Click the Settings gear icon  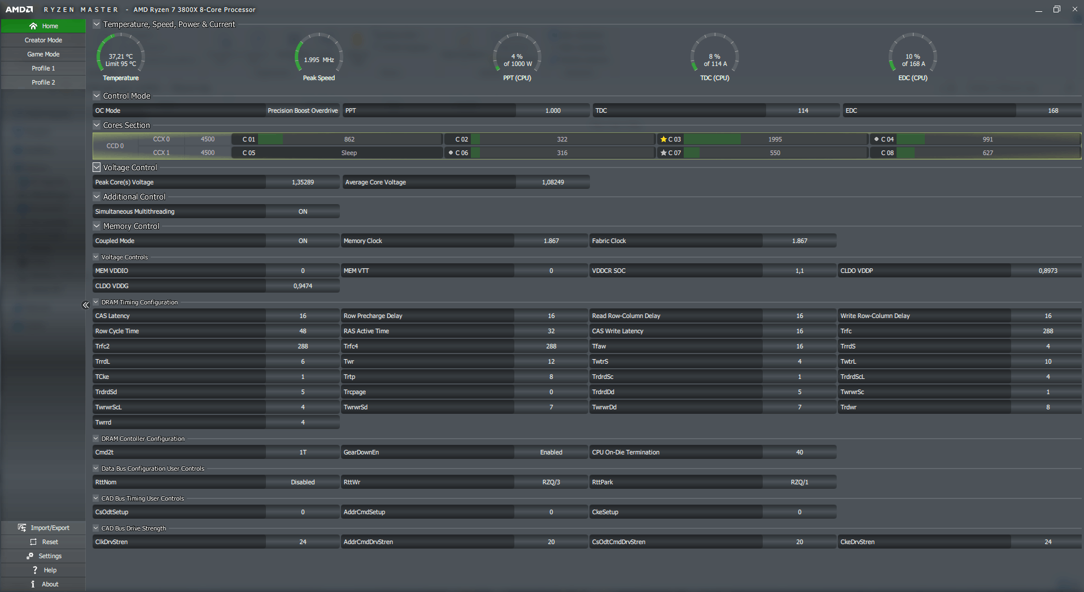pyautogui.click(x=30, y=556)
